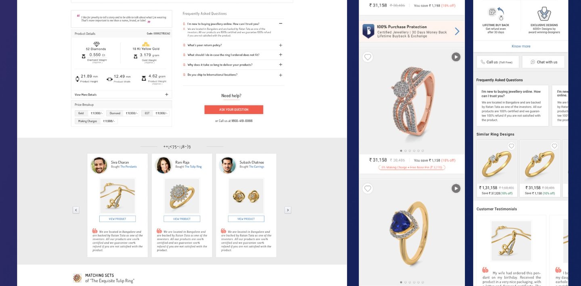Viewport: 581px width, 286px height.
Task: Expand the international shipping question
Action: (x=281, y=75)
